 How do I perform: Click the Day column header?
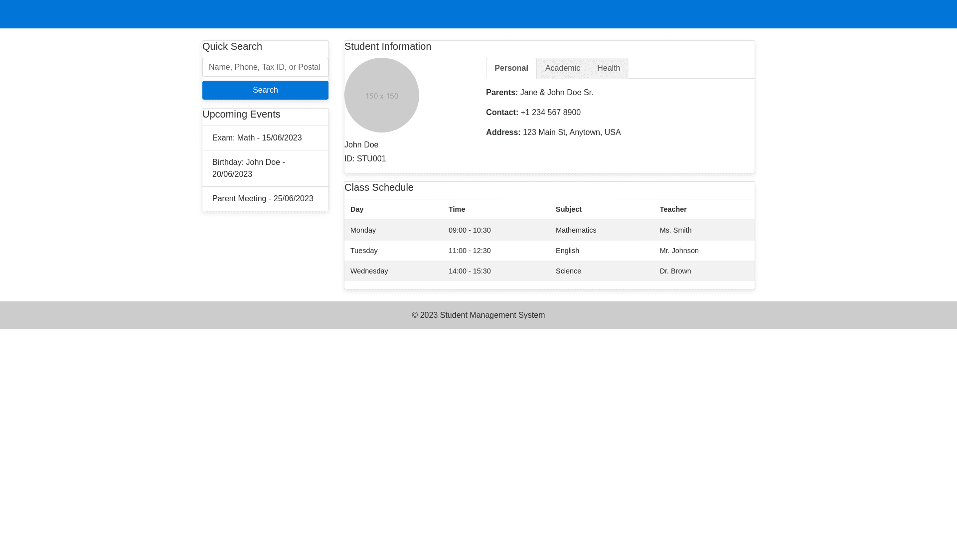coord(357,209)
